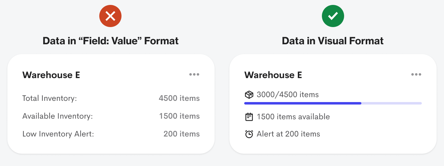Screen dimensions: 444x166
Task: Click the 200 items value in the left card
Action: pos(182,134)
